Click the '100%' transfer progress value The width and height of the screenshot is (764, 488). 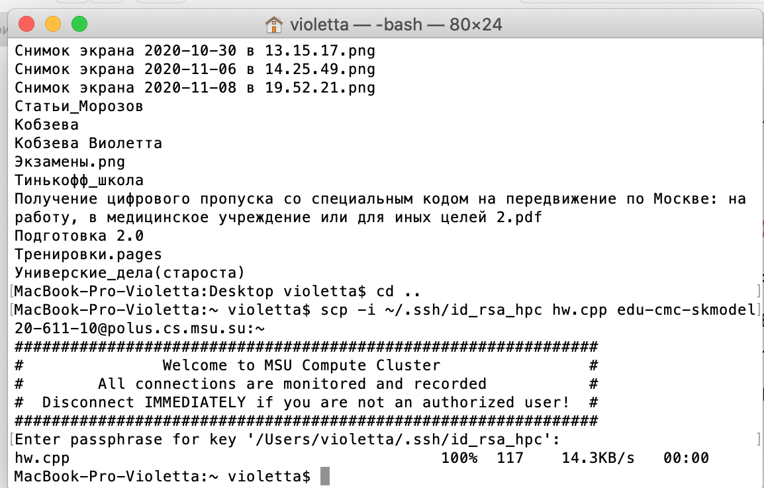459,458
